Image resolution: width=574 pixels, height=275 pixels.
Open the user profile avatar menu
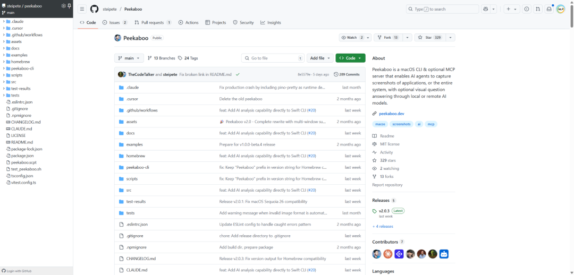click(561, 9)
